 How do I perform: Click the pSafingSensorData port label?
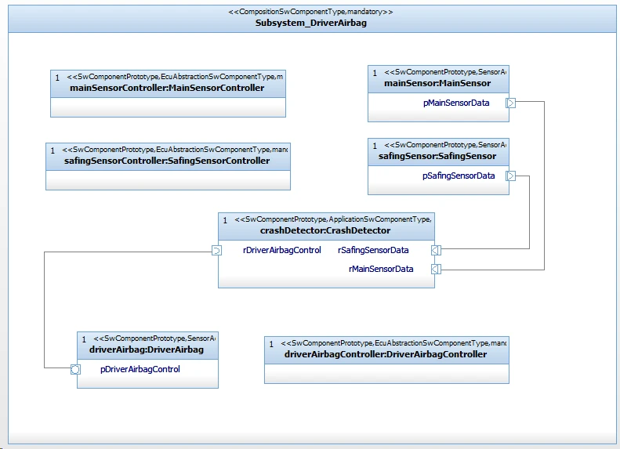(459, 176)
